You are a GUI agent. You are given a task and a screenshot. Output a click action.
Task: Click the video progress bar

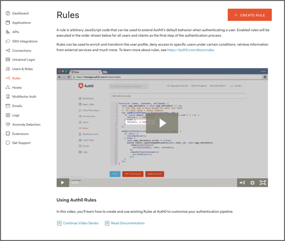click(x=153, y=183)
